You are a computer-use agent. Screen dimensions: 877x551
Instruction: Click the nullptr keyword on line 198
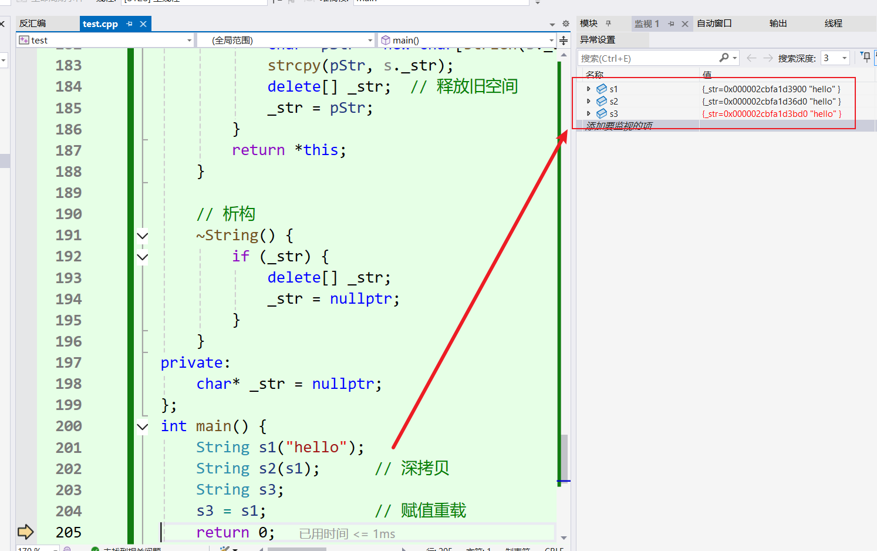[343, 384]
